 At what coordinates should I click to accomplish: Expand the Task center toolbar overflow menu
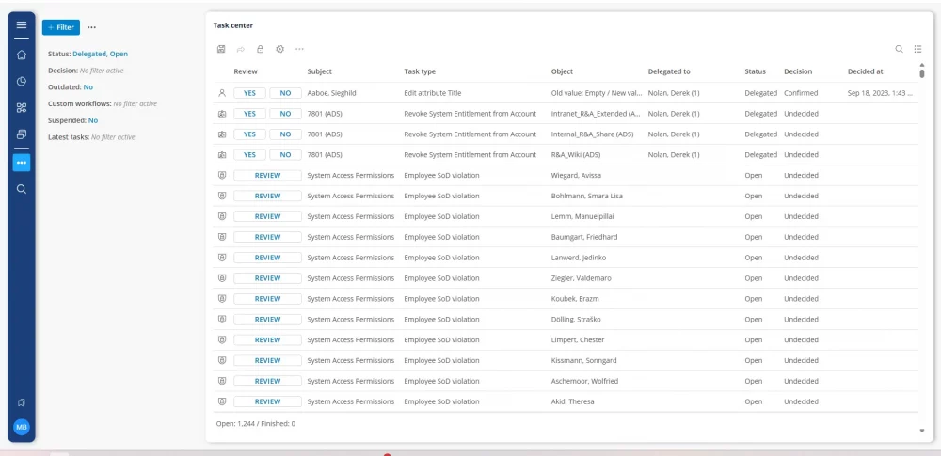click(299, 49)
